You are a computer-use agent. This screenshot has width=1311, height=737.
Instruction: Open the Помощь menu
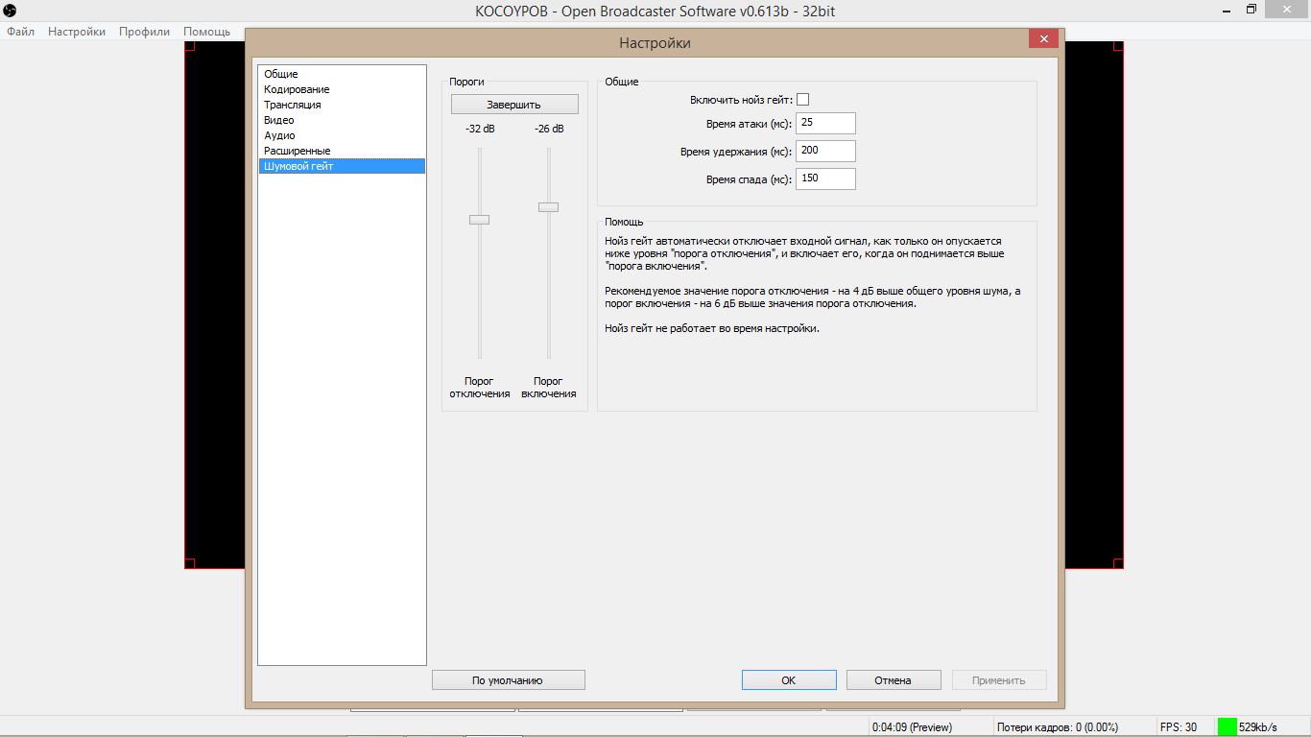[206, 32]
